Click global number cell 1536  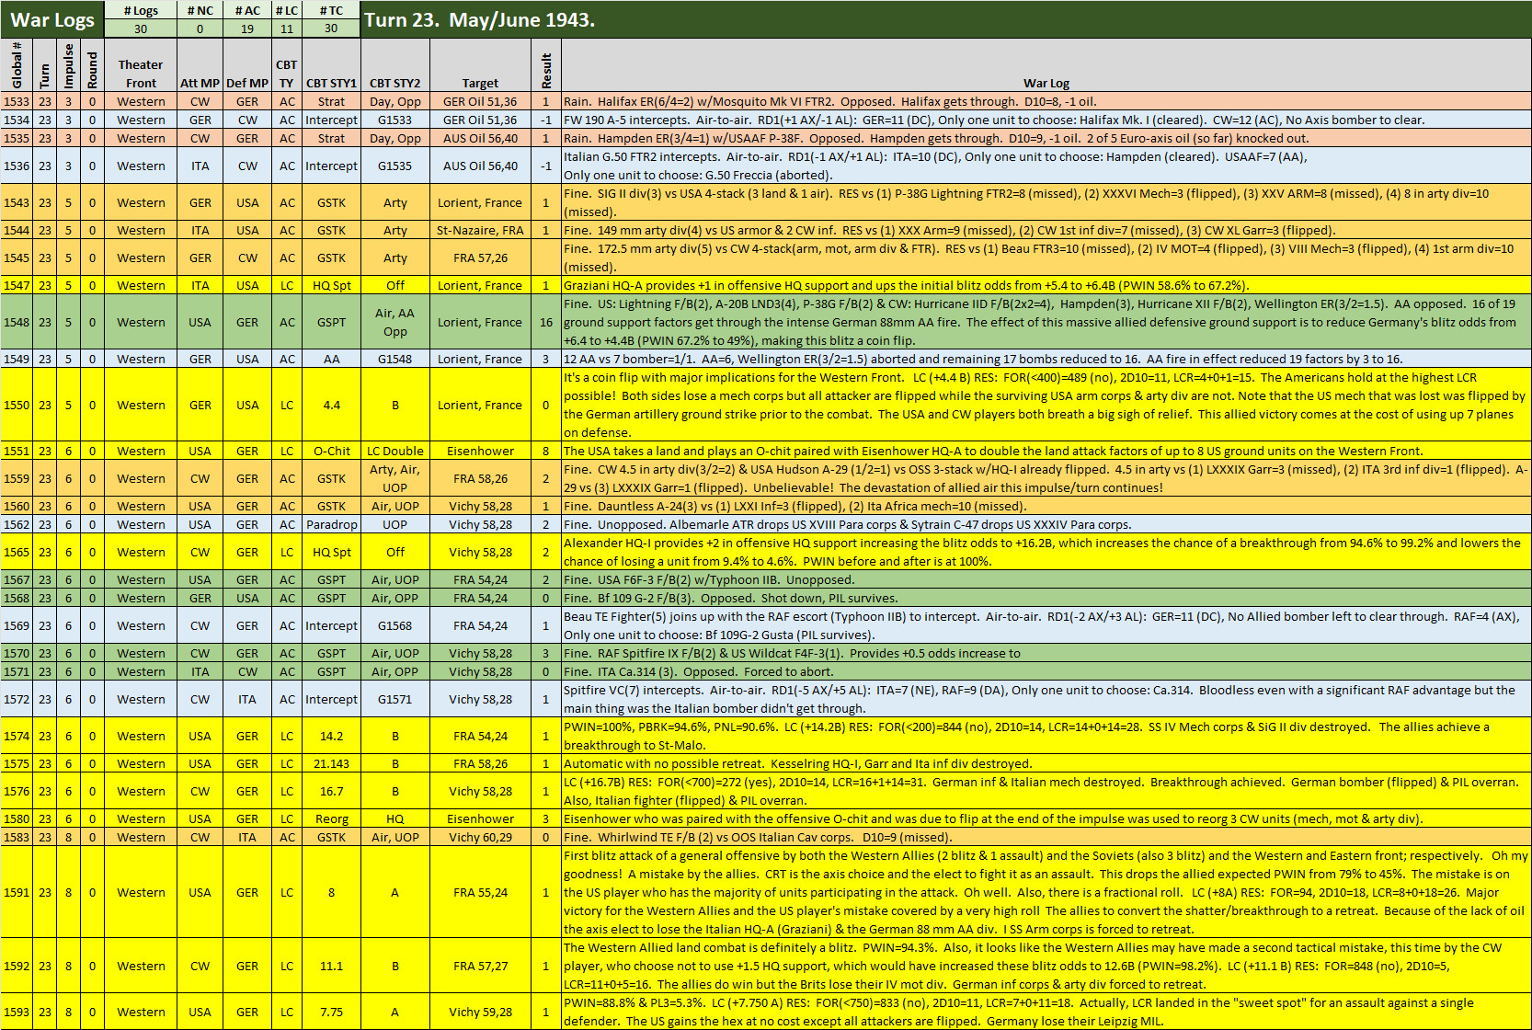(17, 166)
